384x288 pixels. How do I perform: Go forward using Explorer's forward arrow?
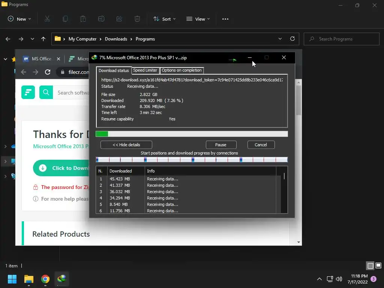click(21, 39)
